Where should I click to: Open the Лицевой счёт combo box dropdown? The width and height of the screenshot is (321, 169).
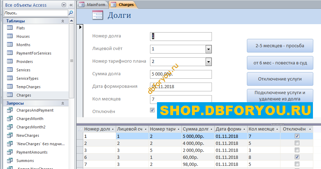point(208,49)
